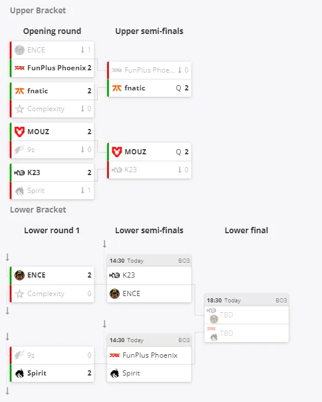This screenshot has height=402, width=322.
Task: Click the fnatic logo in Upper semi-finals
Action: click(117, 88)
